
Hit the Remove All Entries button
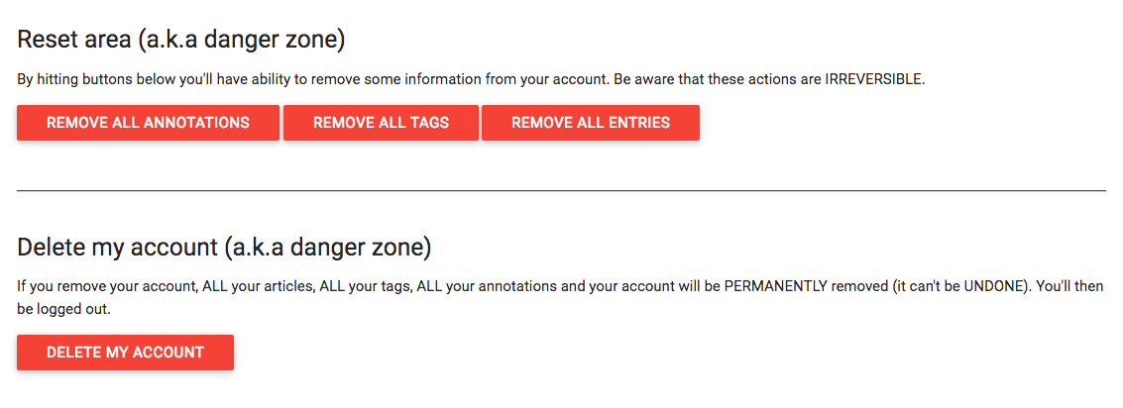[591, 123]
